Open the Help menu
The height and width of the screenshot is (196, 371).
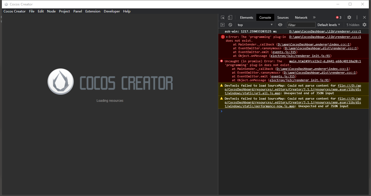(127, 11)
